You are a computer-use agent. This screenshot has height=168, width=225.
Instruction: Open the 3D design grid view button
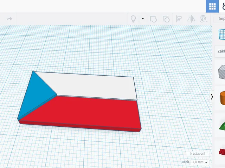tap(212, 6)
